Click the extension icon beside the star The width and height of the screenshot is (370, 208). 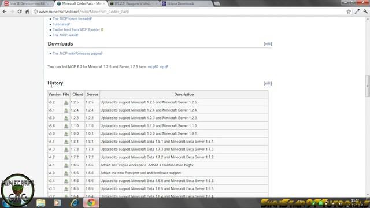(357, 12)
